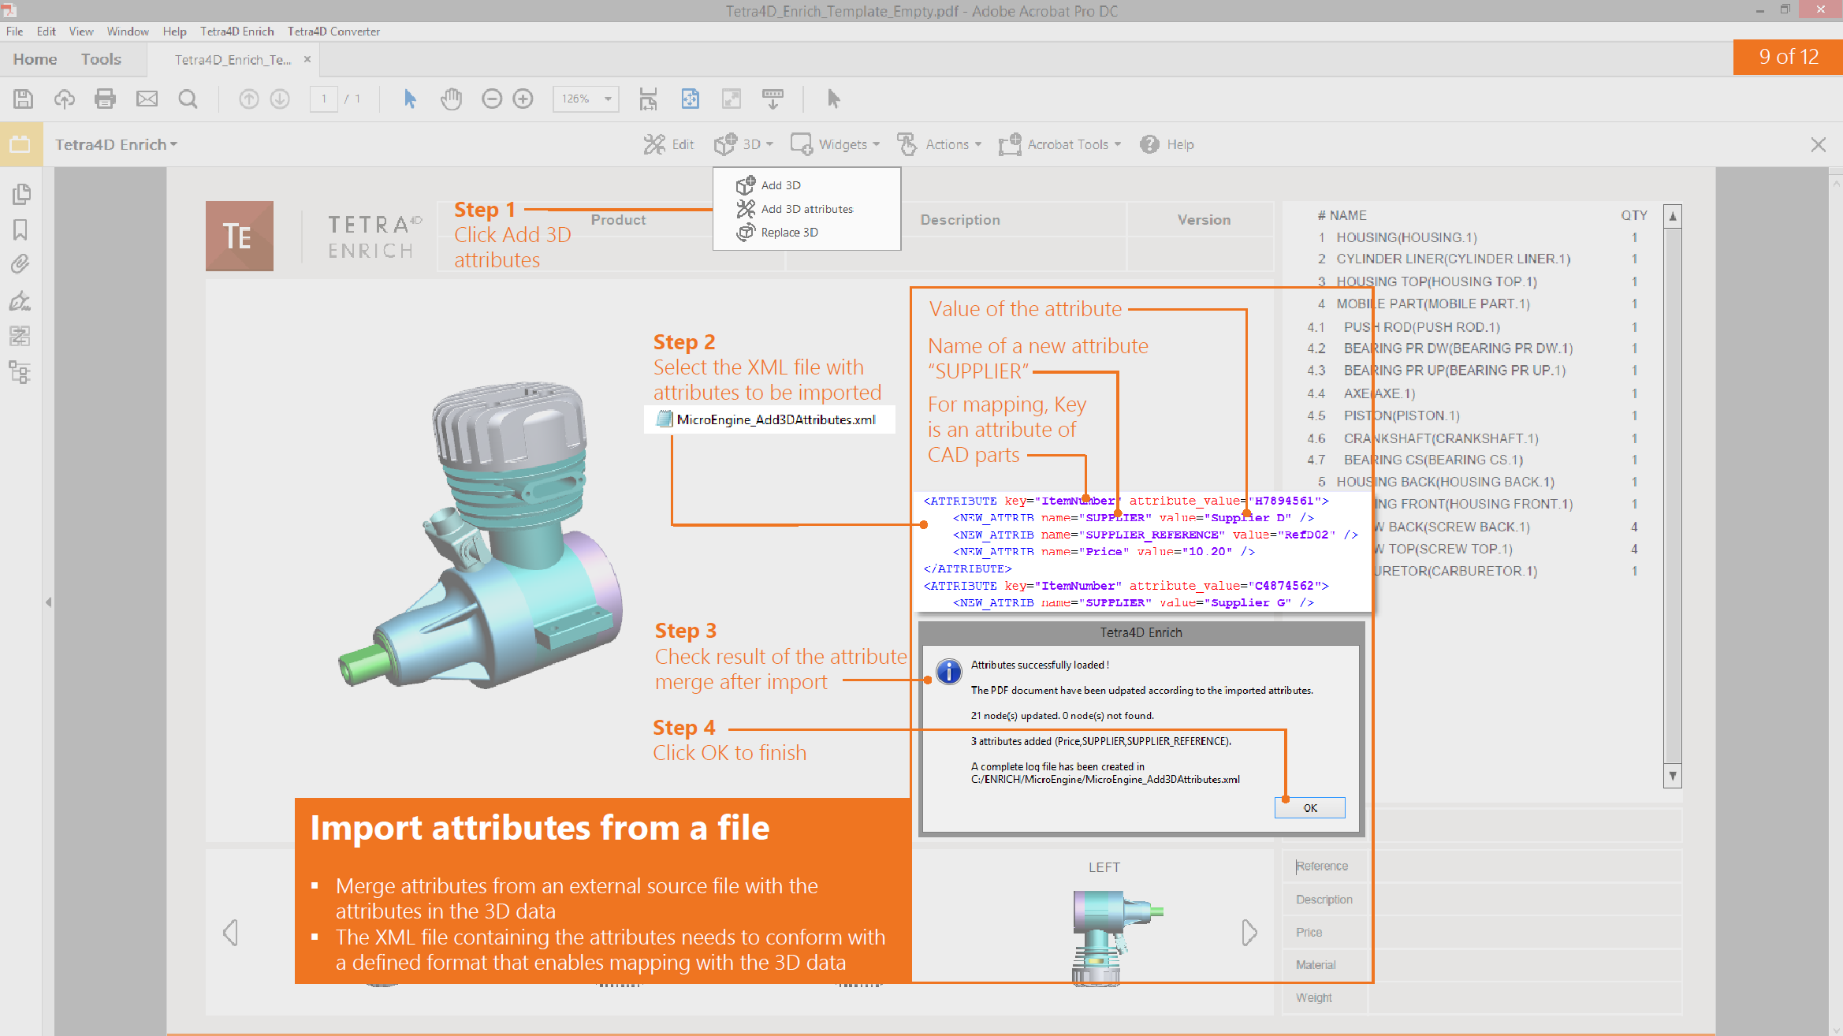Click the 3D engine model view
This screenshot has width=1843, height=1036.
coord(481,536)
